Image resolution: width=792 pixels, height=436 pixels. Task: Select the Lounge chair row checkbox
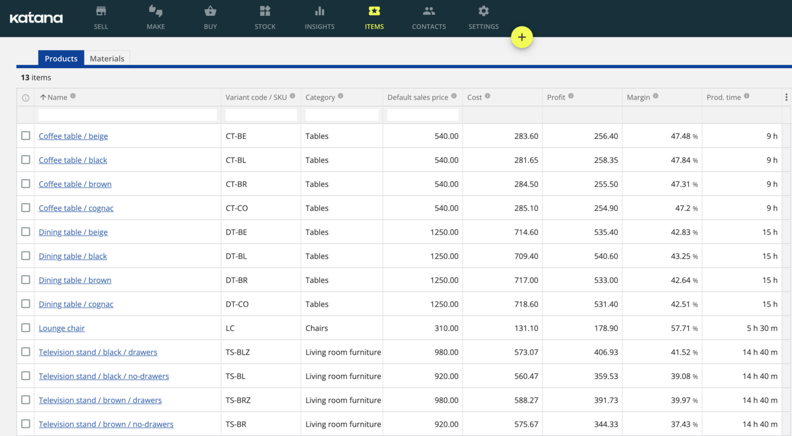pos(25,328)
